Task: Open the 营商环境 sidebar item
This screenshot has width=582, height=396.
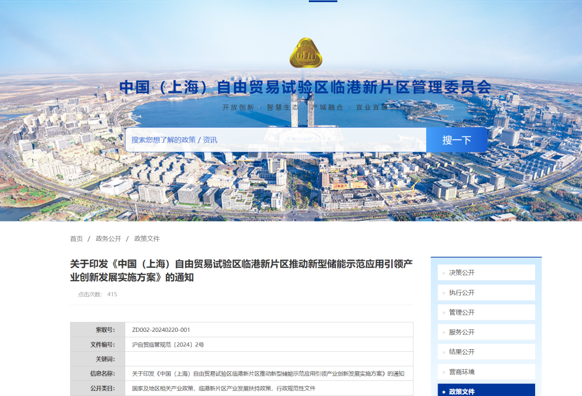Action: click(461, 372)
